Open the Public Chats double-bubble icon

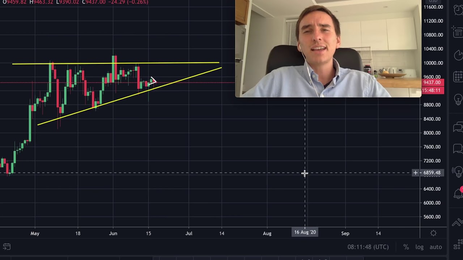(x=458, y=127)
